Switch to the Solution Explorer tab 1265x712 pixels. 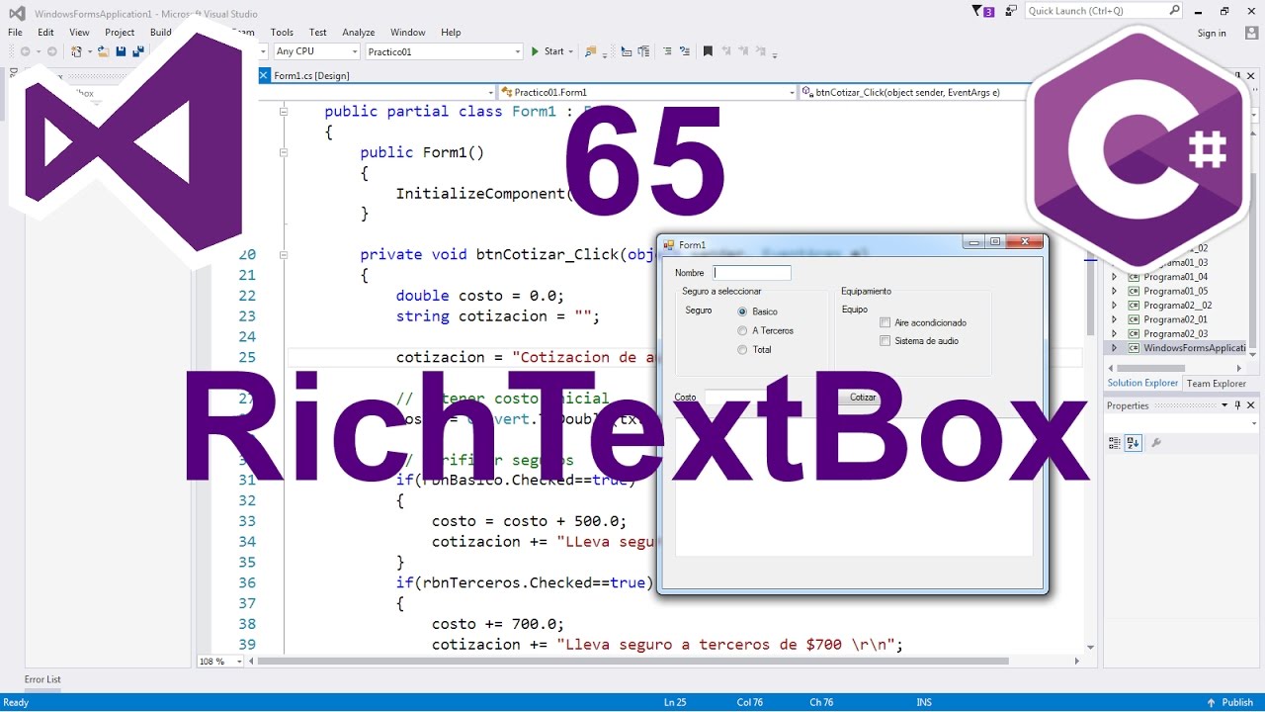coord(1142,384)
